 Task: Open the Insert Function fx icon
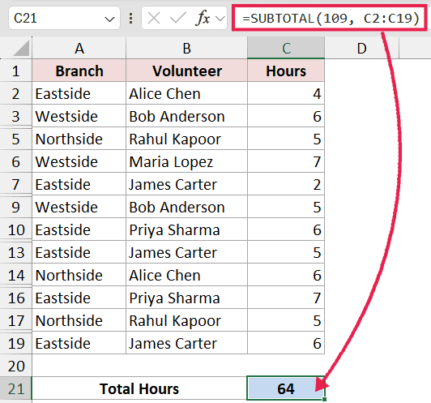(x=203, y=19)
